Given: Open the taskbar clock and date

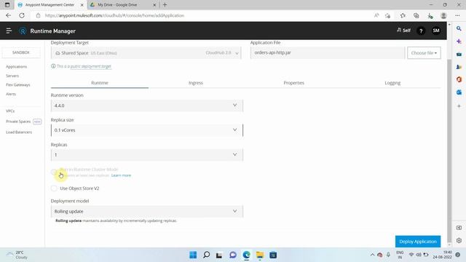Looking at the screenshot, I should click(442, 255).
